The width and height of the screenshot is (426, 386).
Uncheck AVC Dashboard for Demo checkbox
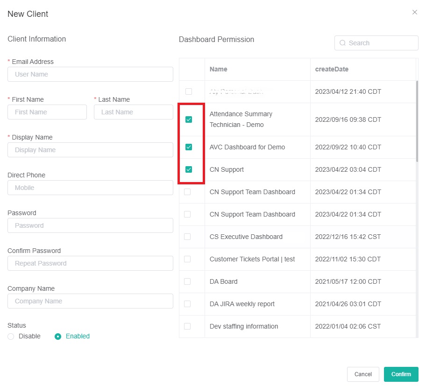(x=189, y=147)
